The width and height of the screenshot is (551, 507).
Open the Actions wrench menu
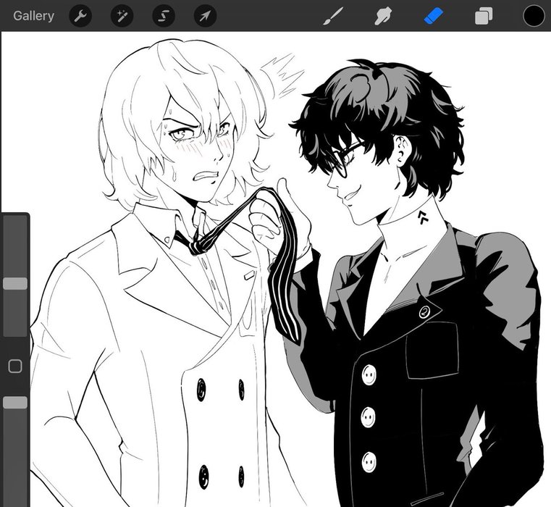(80, 16)
